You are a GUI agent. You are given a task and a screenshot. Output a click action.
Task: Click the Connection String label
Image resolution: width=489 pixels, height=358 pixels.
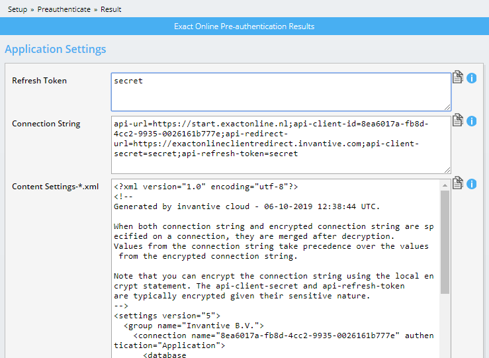click(46, 124)
